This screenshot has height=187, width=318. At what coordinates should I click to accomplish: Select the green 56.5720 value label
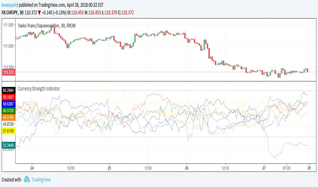8,111
